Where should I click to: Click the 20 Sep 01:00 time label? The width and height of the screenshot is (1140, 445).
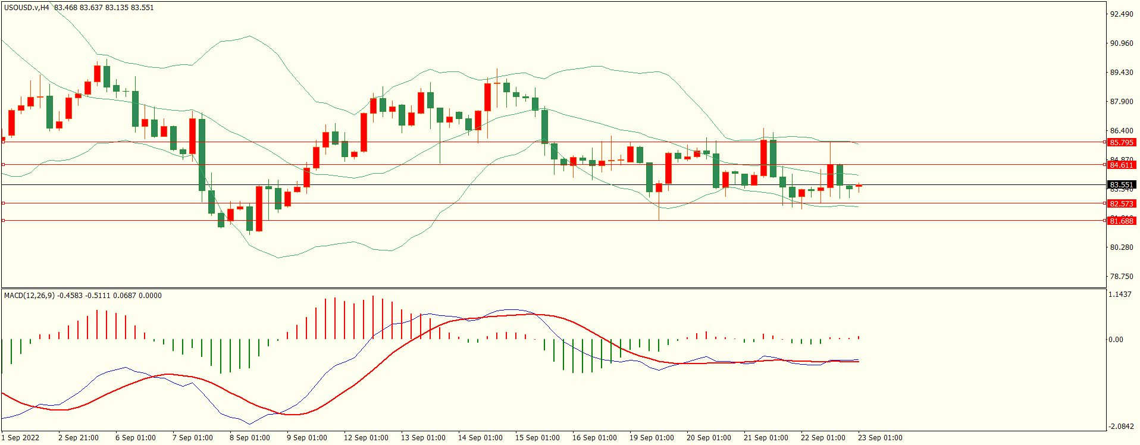click(x=709, y=438)
